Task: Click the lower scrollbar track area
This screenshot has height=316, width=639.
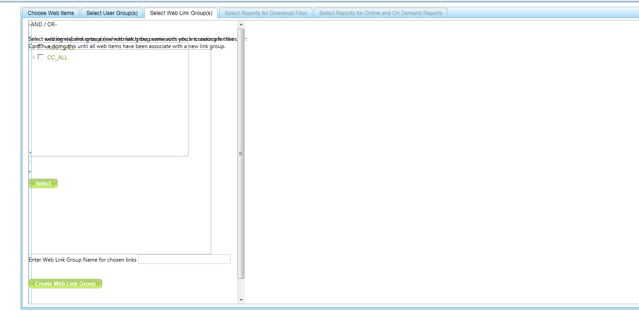Action: (241, 287)
